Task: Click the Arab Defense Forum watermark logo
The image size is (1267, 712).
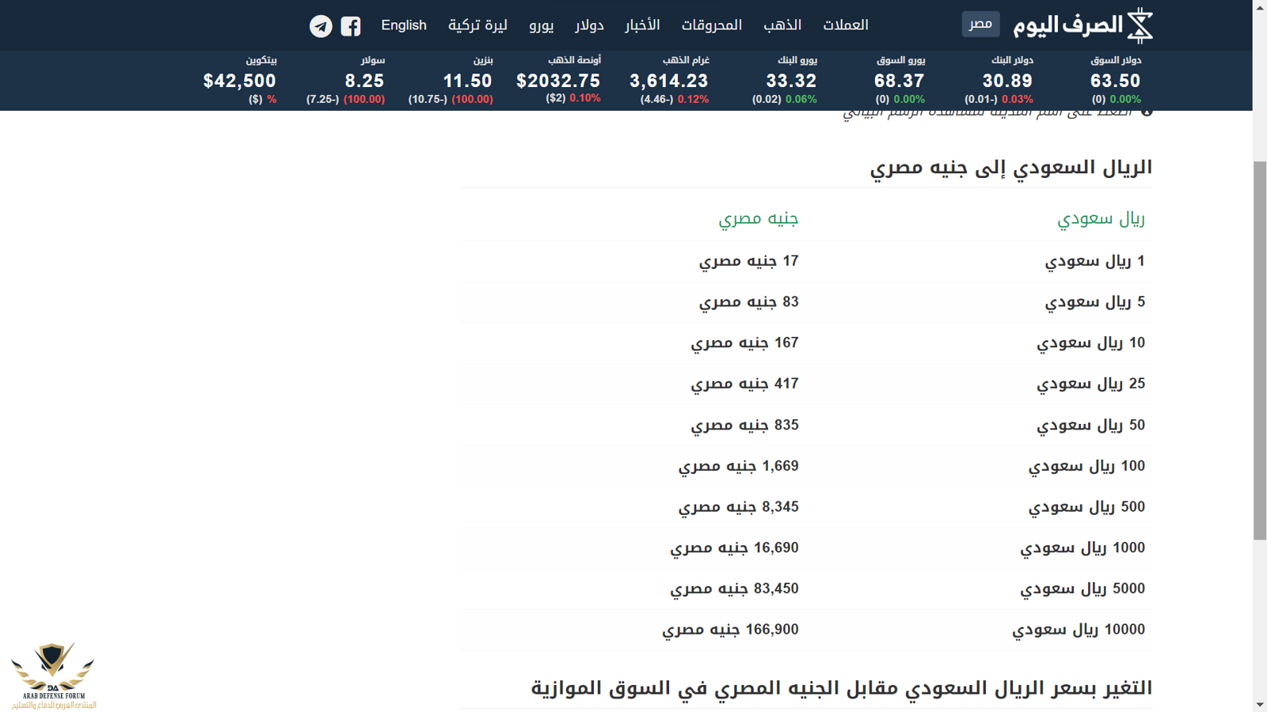Action: [x=53, y=675]
